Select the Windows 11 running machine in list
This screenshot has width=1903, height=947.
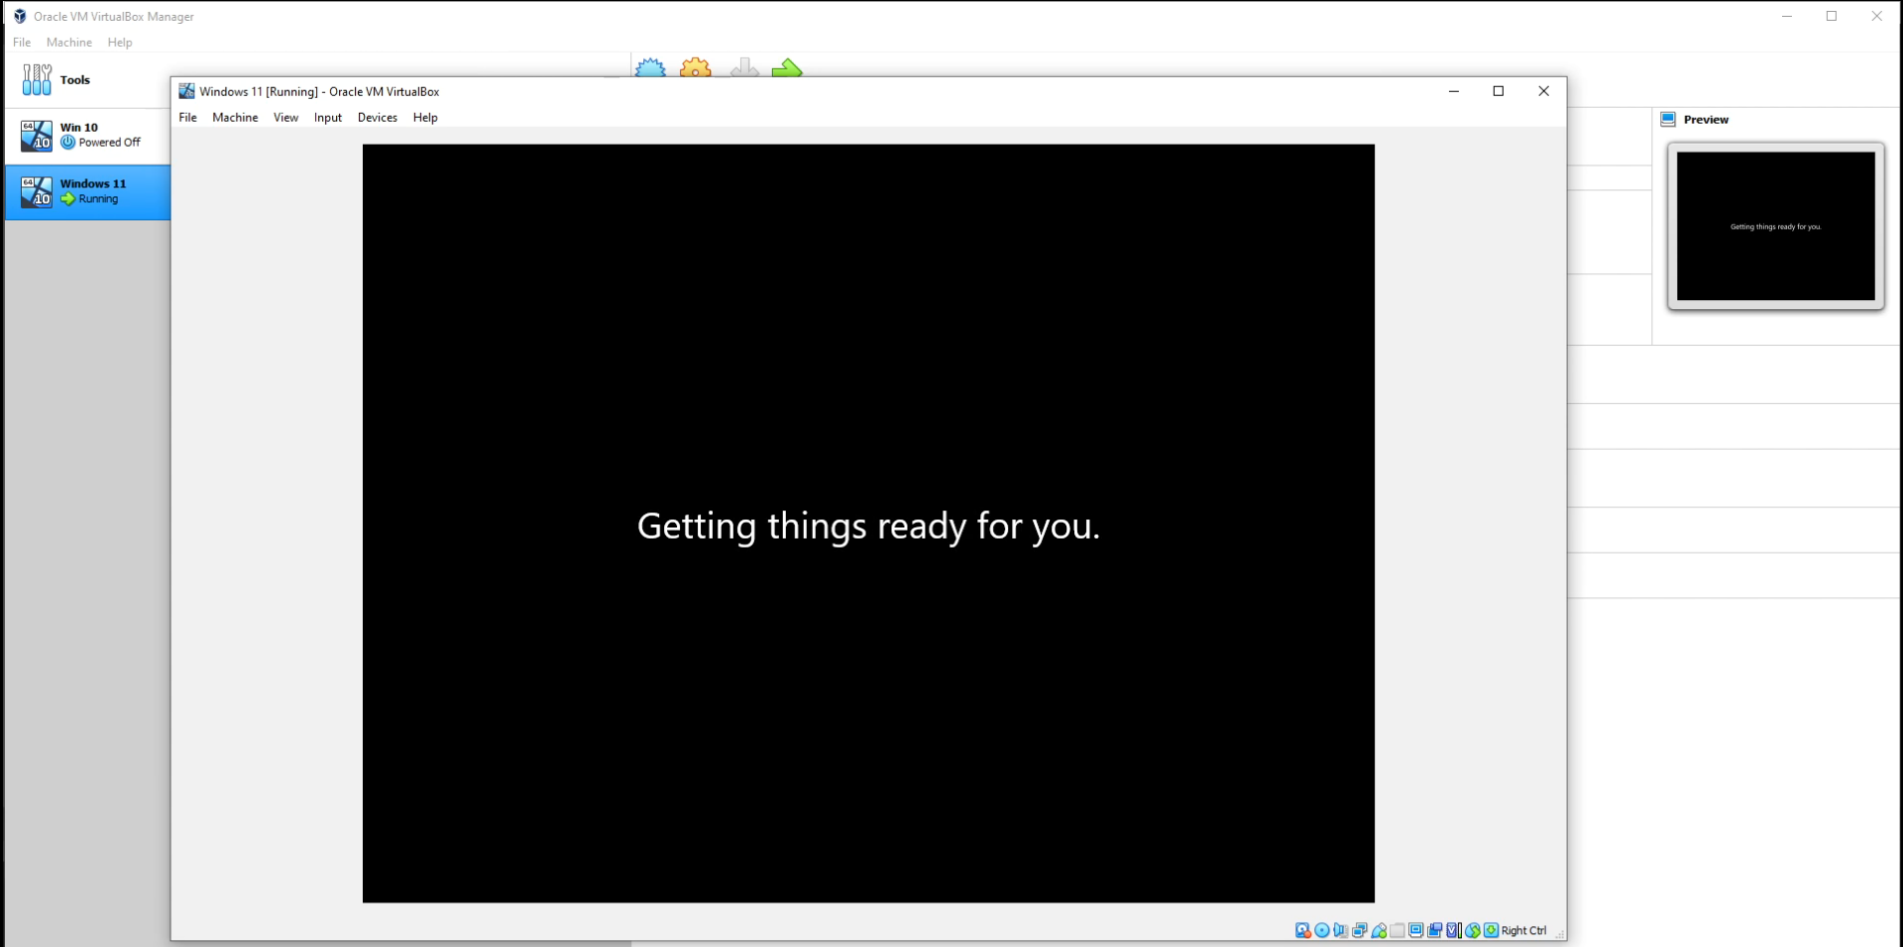point(87,192)
